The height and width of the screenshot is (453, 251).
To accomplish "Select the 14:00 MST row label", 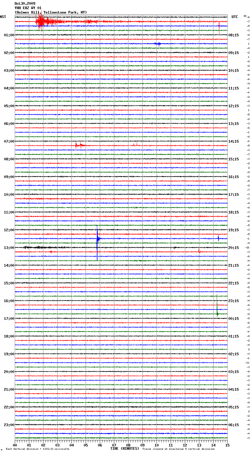I will (9, 265).
